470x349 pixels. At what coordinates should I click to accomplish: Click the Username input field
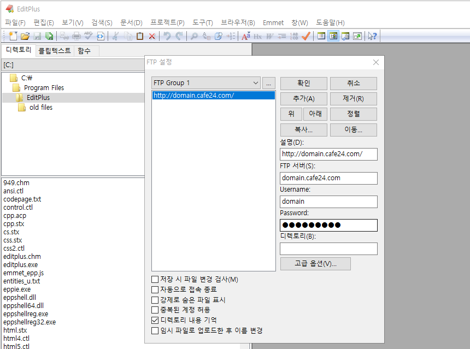coord(328,202)
